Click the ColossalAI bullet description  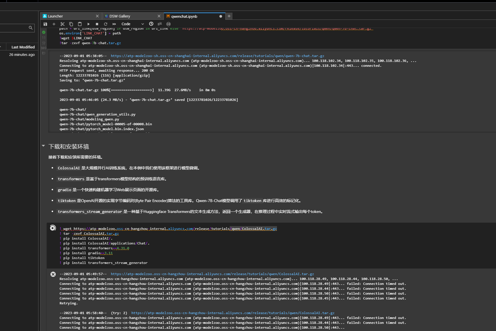tap(129, 168)
